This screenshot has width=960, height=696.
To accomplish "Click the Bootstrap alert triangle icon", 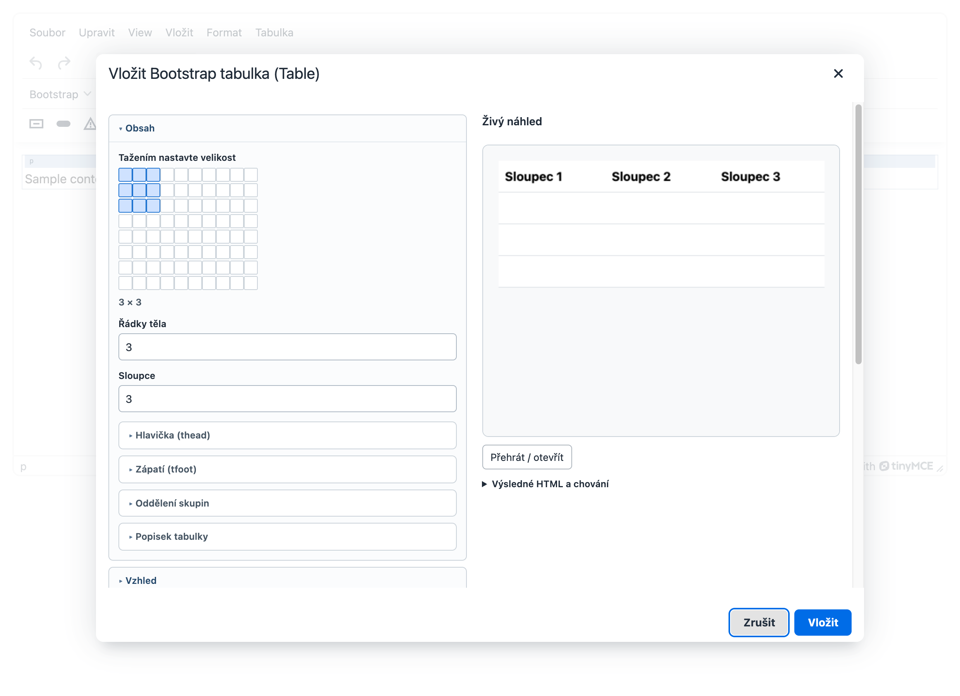I will click(x=90, y=124).
